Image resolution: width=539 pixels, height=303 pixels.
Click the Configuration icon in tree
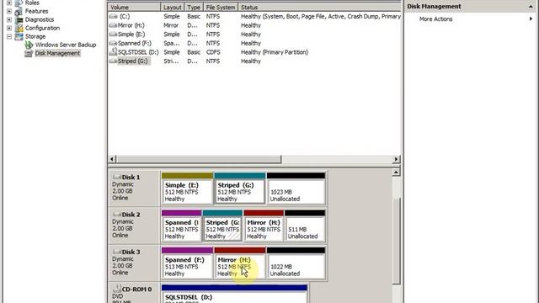point(19,28)
